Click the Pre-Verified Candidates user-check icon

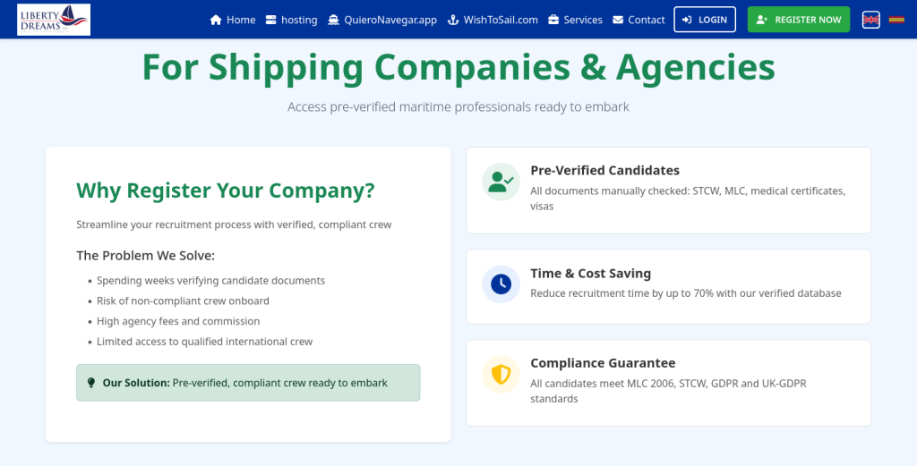click(501, 182)
